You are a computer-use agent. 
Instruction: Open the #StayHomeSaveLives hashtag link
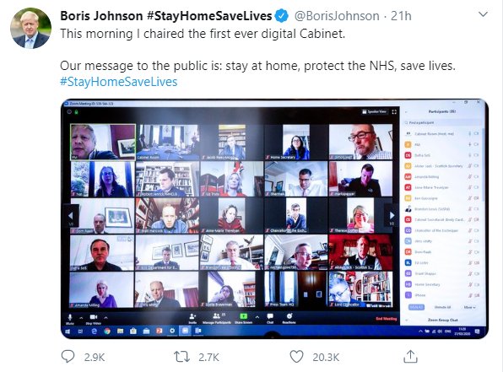coord(118,82)
